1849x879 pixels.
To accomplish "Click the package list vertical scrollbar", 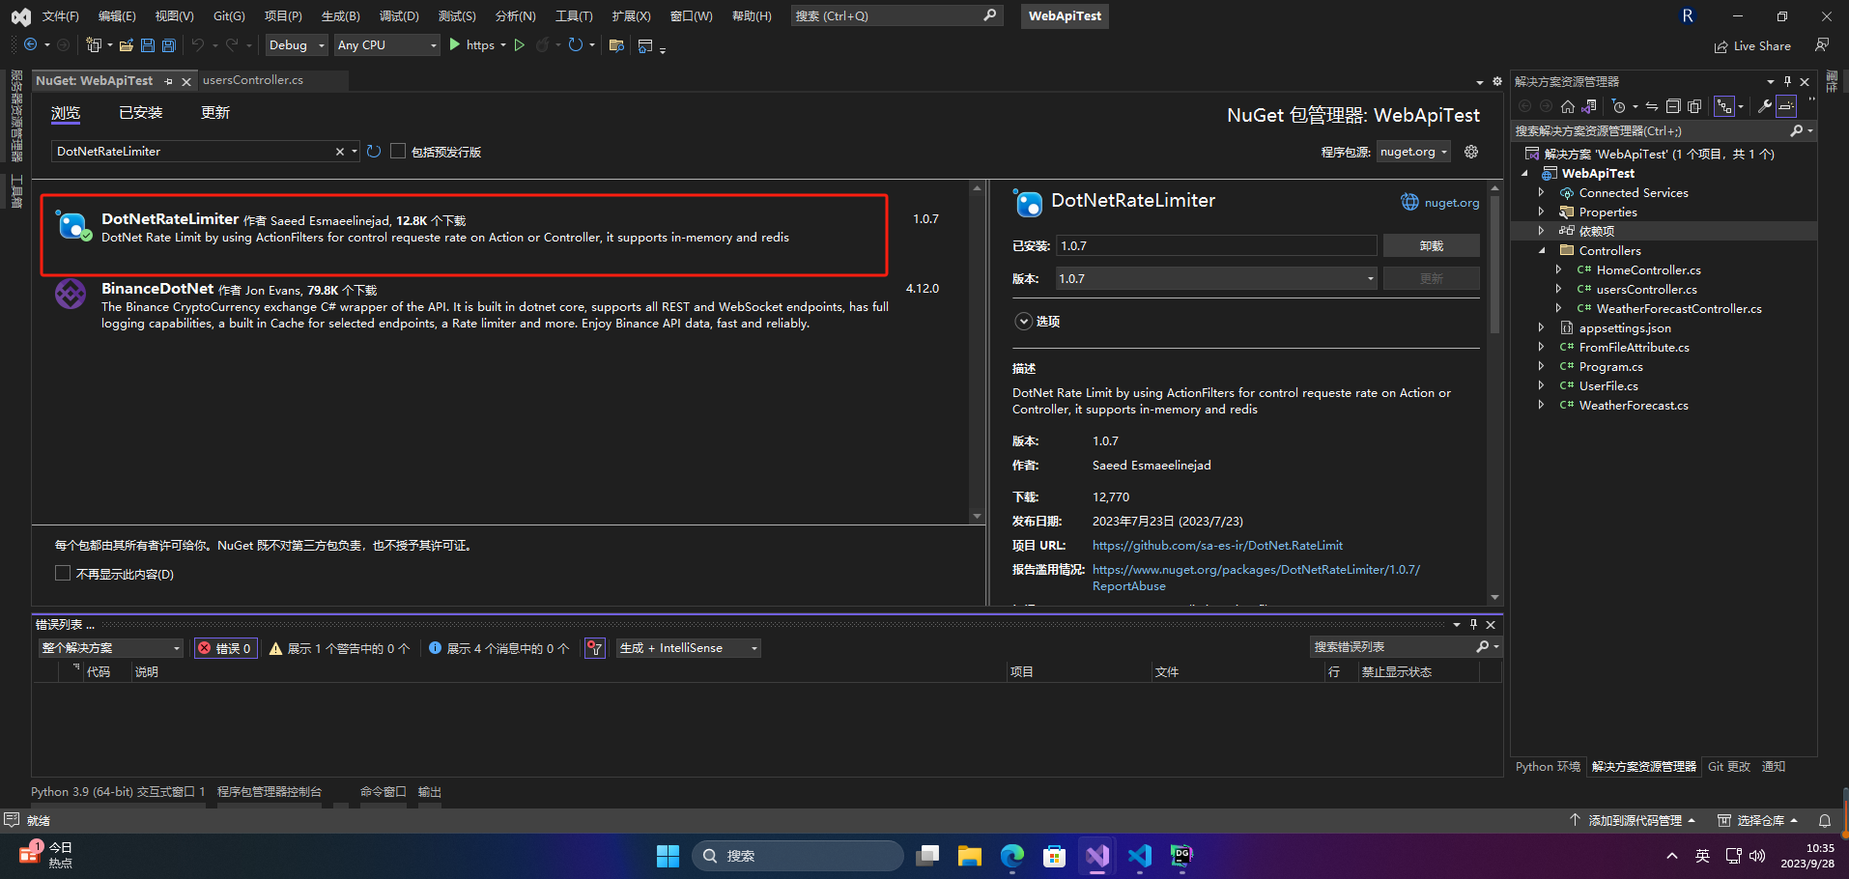I will coord(977,352).
